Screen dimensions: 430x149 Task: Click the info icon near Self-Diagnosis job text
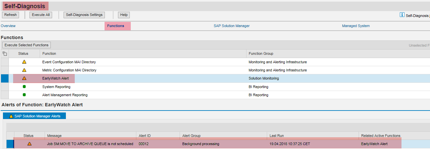click(x=402, y=15)
